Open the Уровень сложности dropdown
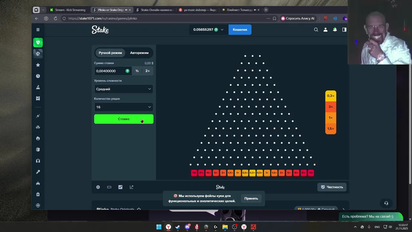Image resolution: width=412 pixels, height=232 pixels. [124, 89]
